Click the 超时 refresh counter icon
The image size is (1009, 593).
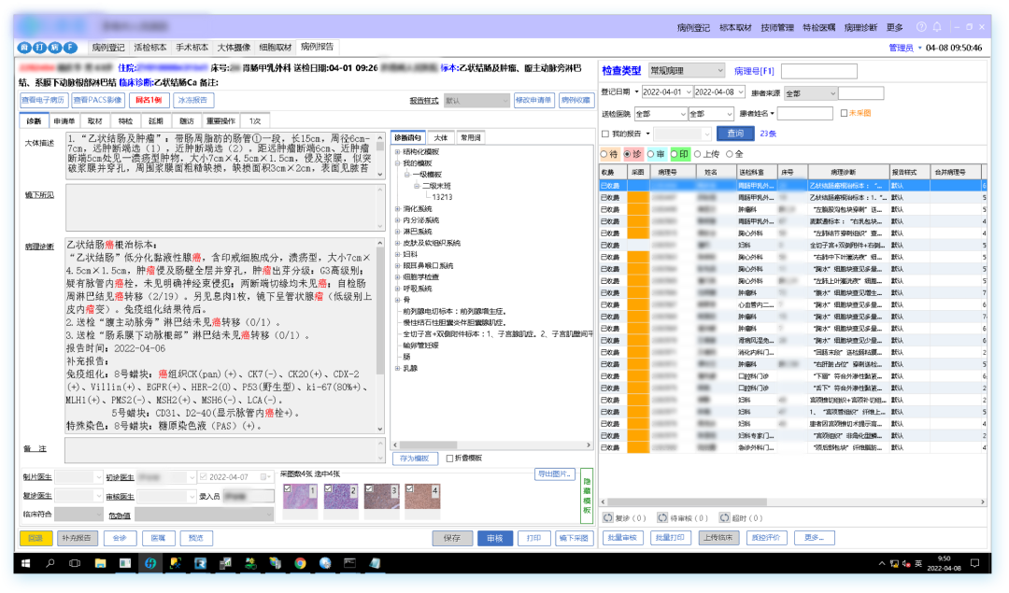click(725, 517)
